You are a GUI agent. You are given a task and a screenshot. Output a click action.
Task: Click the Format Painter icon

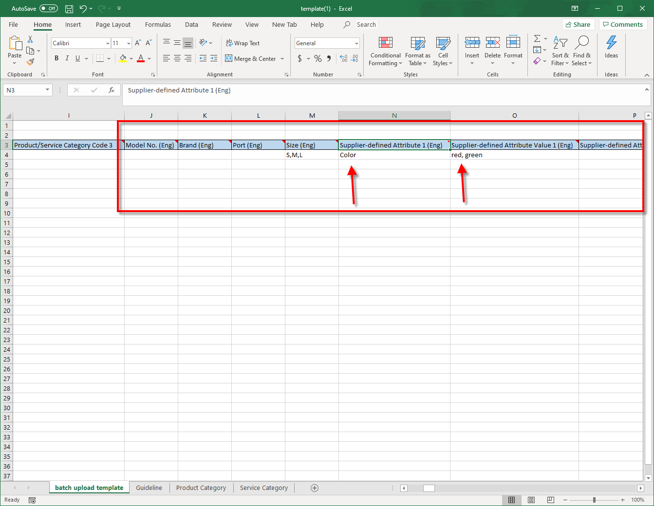click(31, 62)
